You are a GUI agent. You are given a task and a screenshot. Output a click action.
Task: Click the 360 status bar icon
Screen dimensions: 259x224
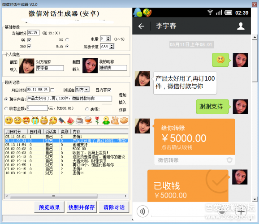(x=147, y=13)
